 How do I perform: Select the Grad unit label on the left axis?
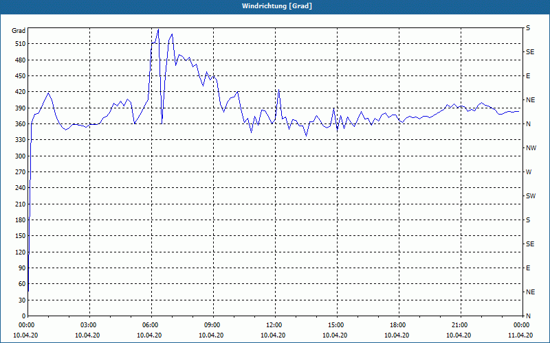click(x=19, y=31)
